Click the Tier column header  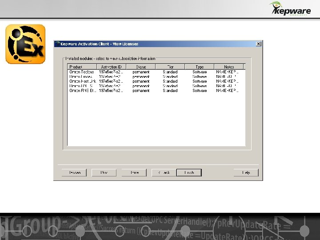(170, 67)
